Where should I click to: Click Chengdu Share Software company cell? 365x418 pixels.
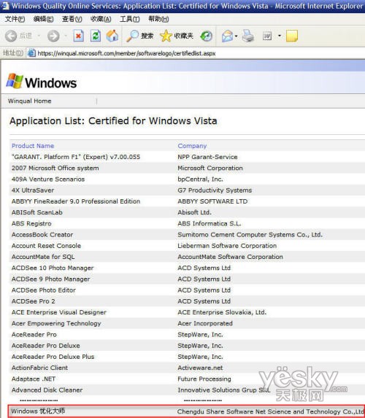(x=271, y=411)
